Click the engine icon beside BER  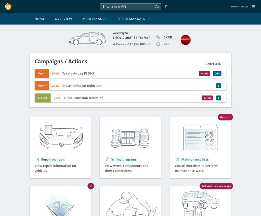pyautogui.click(x=158, y=44)
